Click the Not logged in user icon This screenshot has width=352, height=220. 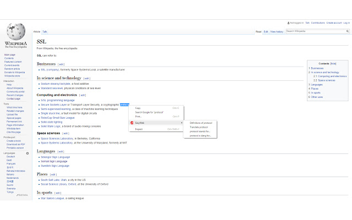(x=288, y=23)
